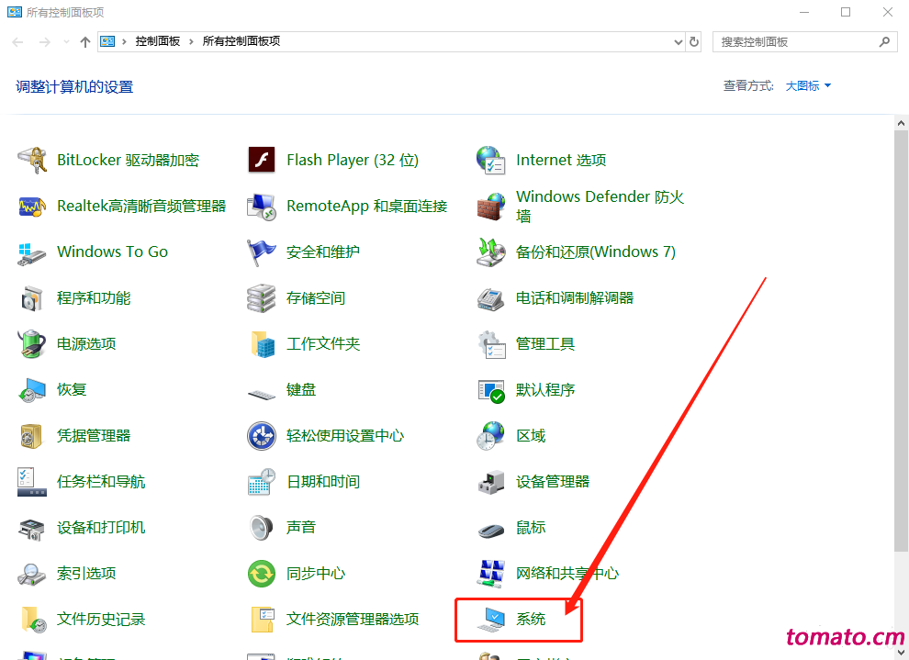Open the 工作文件夹 icon
909x660 pixels.
coord(263,343)
